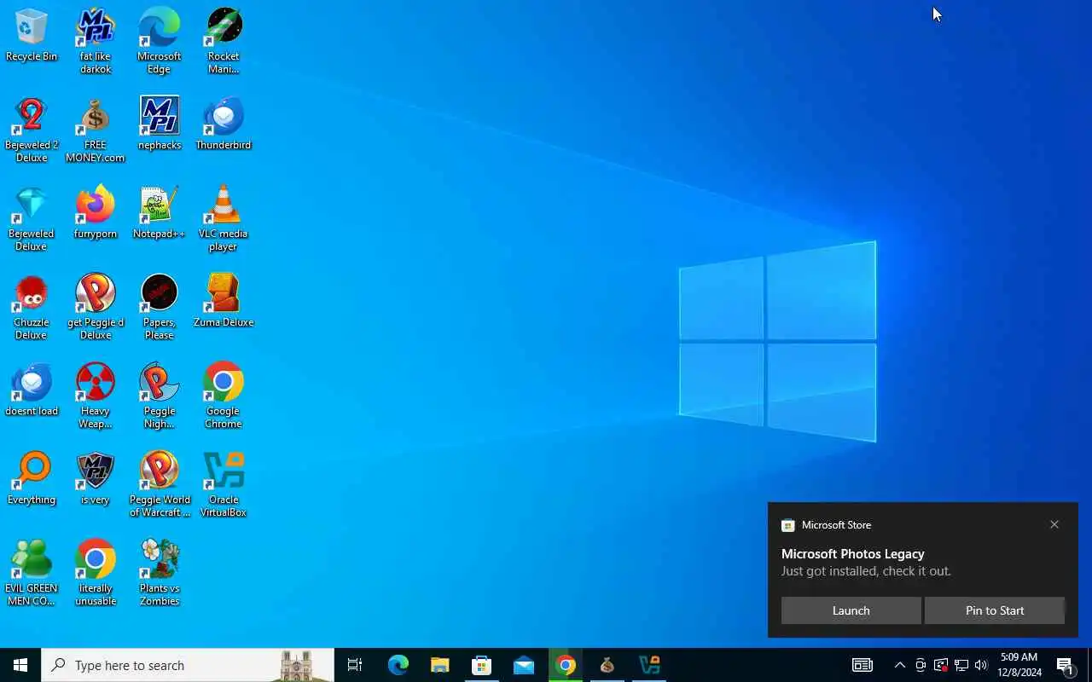Click the taskbar search box

(x=188, y=665)
